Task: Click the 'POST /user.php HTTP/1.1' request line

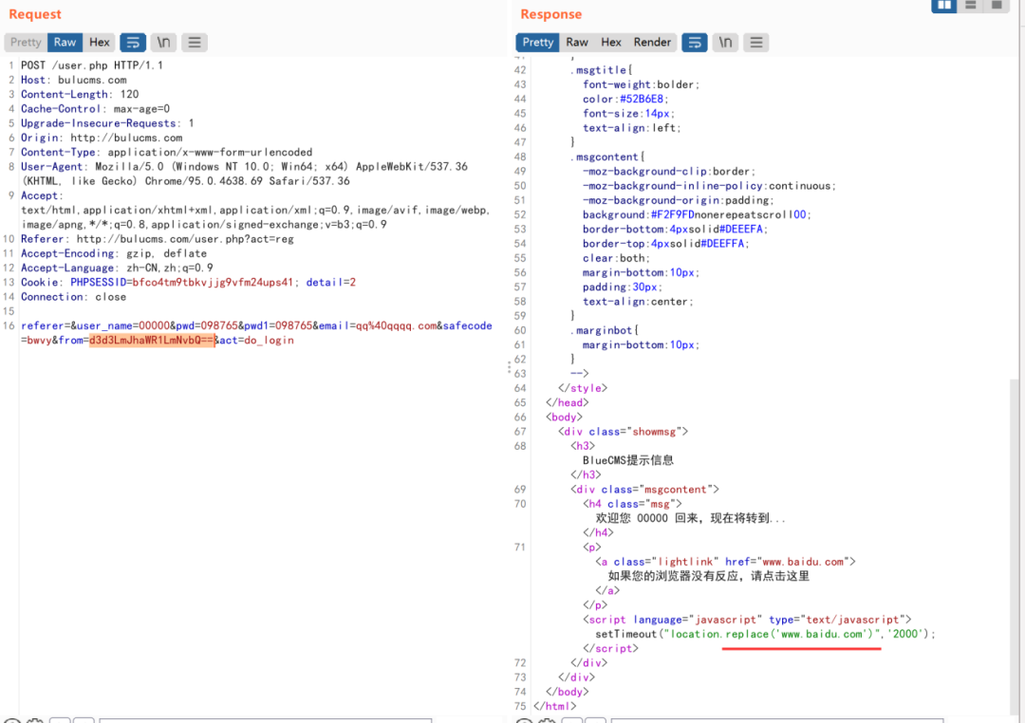Action: pos(92,65)
